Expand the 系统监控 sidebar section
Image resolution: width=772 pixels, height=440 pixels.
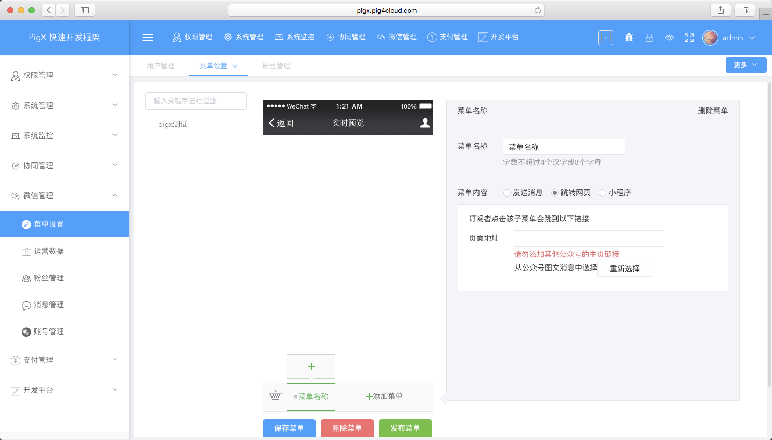pyautogui.click(x=65, y=135)
